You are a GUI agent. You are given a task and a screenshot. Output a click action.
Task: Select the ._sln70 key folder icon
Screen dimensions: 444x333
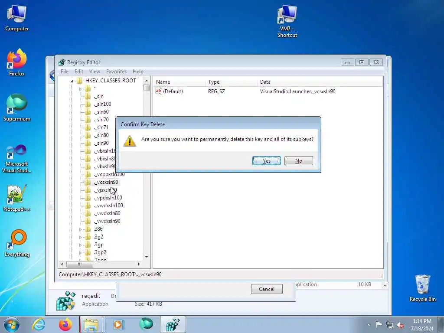(x=88, y=120)
